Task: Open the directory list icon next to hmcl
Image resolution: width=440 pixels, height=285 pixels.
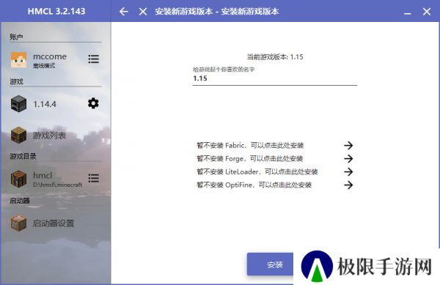Action: coord(93,178)
